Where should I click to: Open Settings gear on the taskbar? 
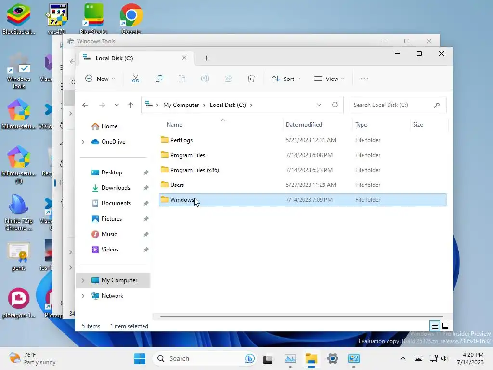(x=332, y=358)
